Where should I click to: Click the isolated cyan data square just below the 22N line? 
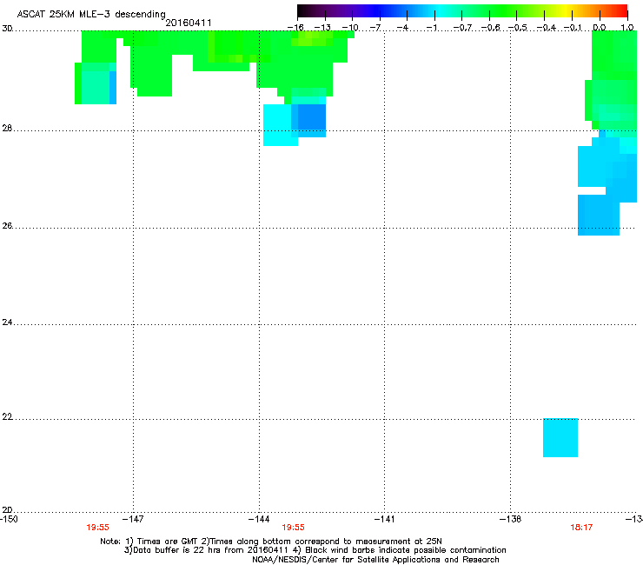tap(560, 437)
